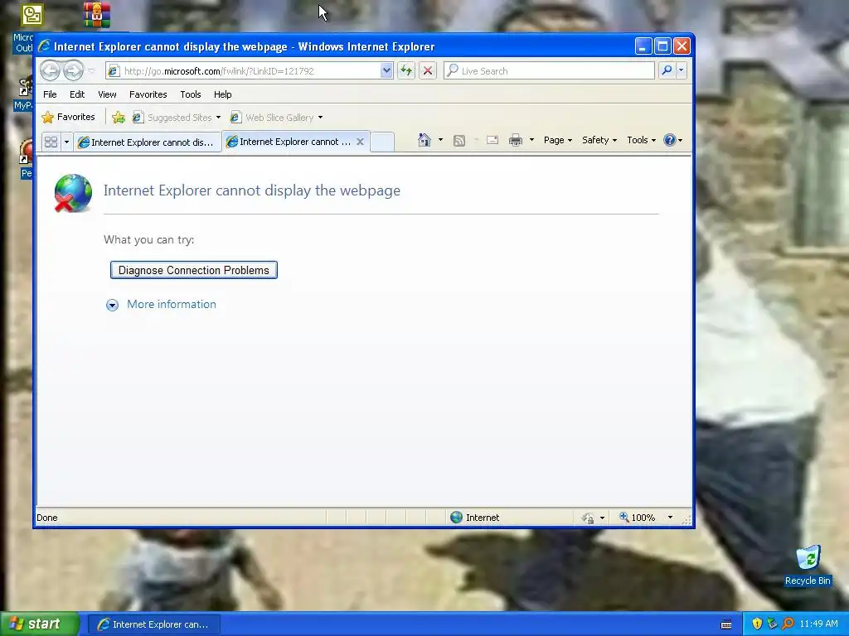This screenshot has height=636, width=849.
Task: Click the IE icon in the window title bar
Action: (45, 46)
